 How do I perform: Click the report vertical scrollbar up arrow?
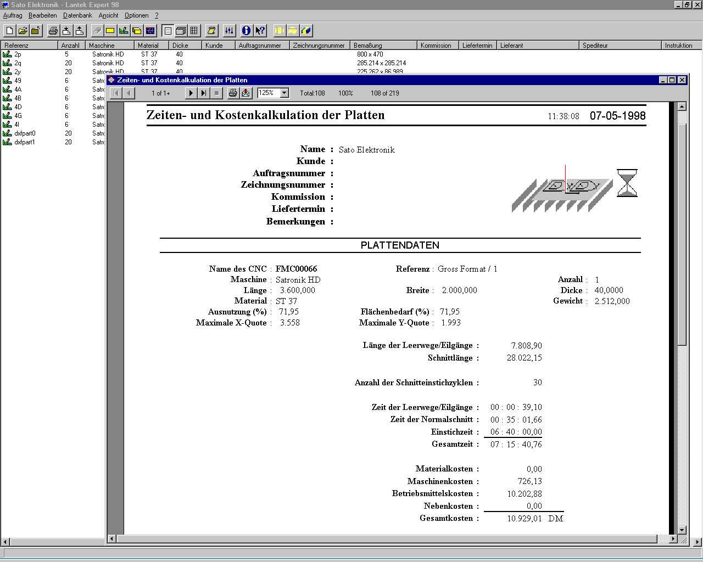pos(682,106)
